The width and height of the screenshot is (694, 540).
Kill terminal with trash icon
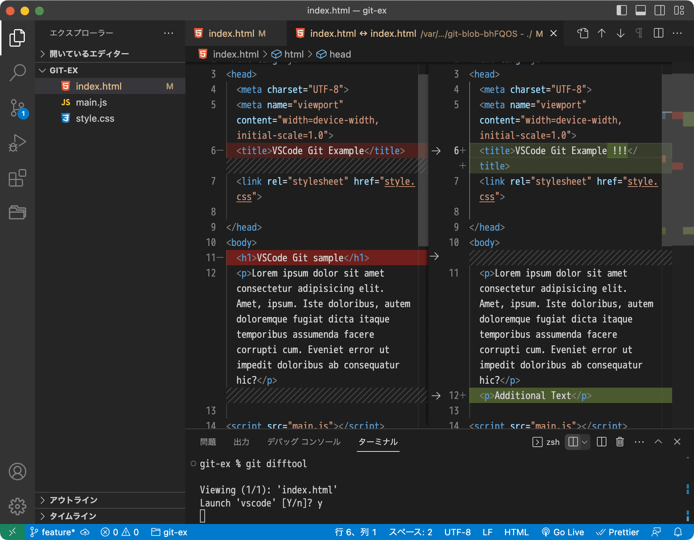(620, 442)
